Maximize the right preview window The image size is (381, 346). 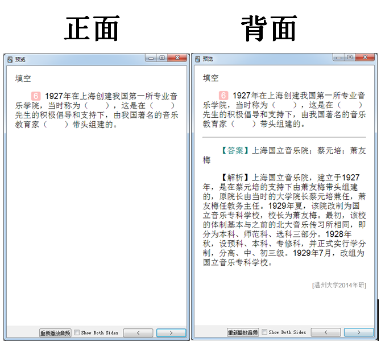pyautogui.click(x=350, y=57)
